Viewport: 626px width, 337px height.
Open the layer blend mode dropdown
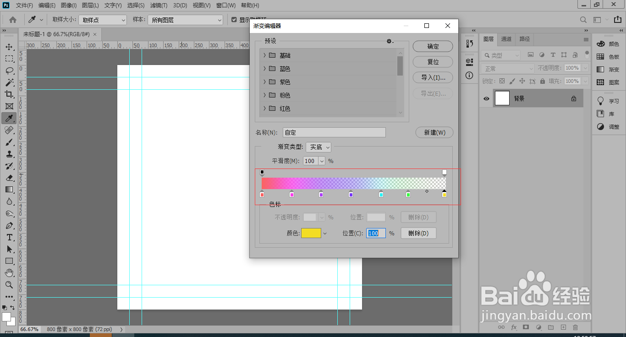[x=508, y=68]
